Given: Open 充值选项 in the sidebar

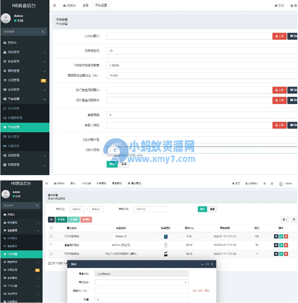Looking at the screenshot, I should pyautogui.click(x=13, y=146).
